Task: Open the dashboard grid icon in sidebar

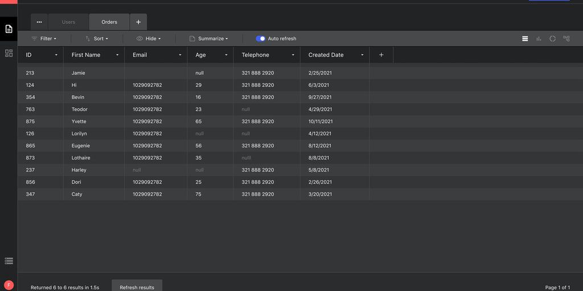Action: [9, 53]
